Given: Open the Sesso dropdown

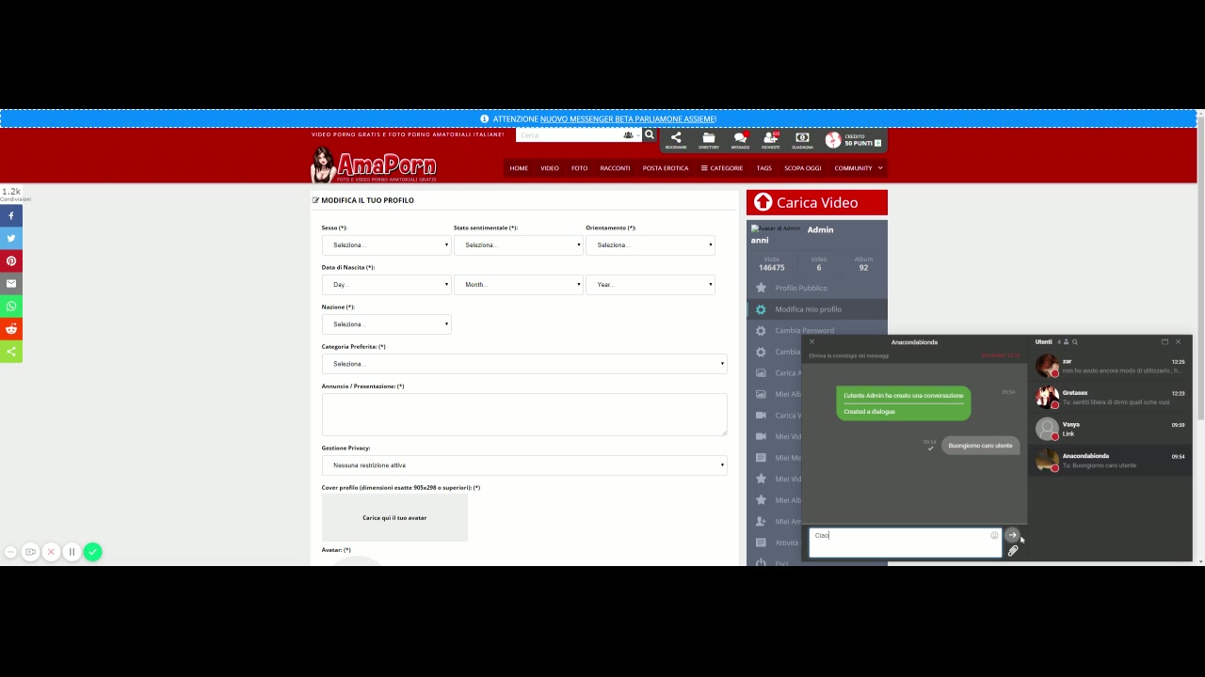Looking at the screenshot, I should pyautogui.click(x=386, y=245).
